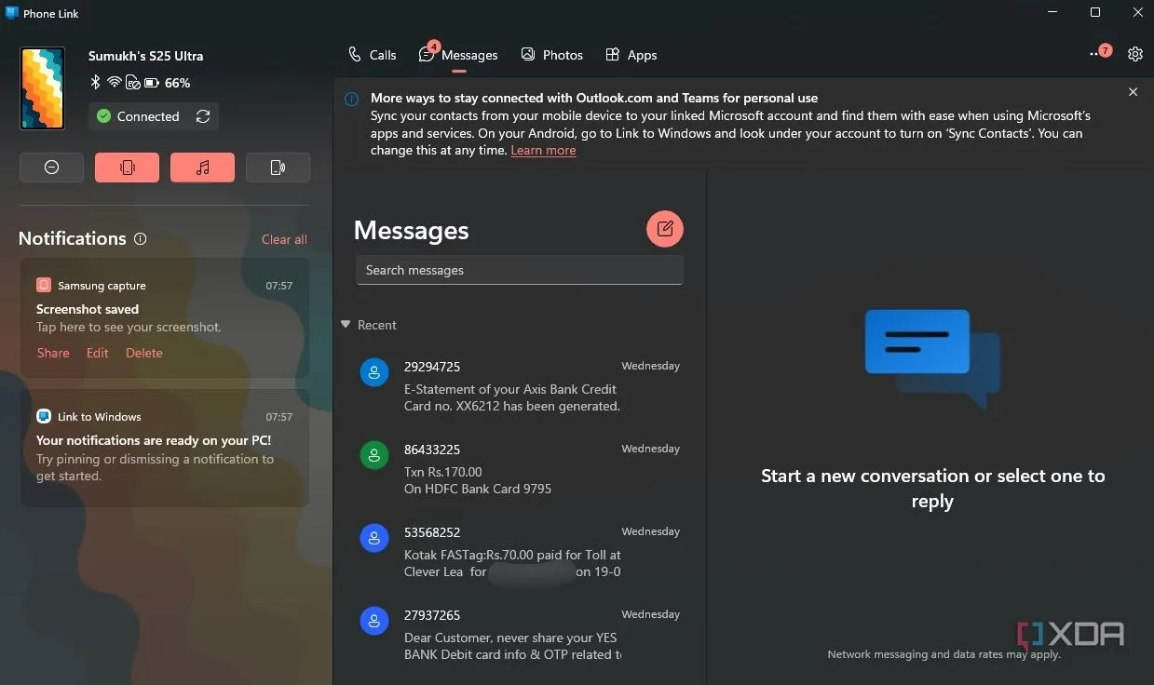Click the contact avatar for 29294725
The image size is (1154, 685).
[373, 372]
